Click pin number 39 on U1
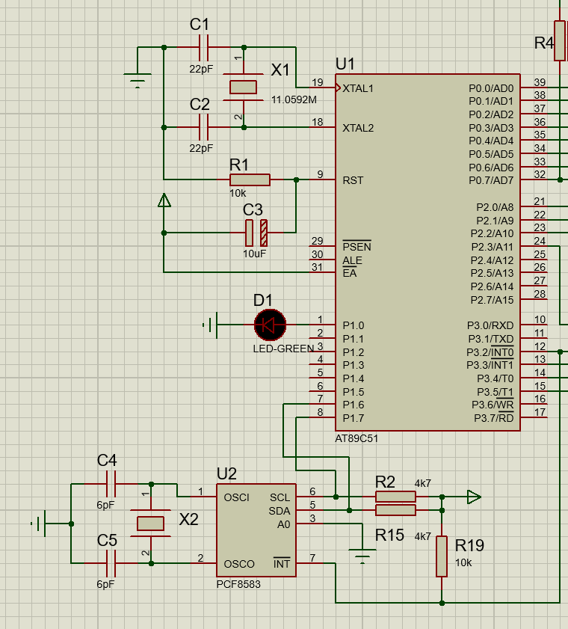Viewport: 568px width, 629px height. (540, 82)
